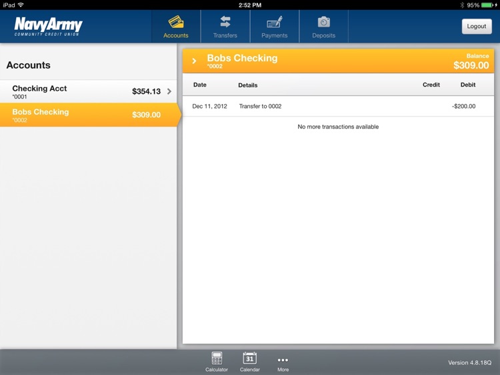
Task: Click the Date column header
Action: pos(199,85)
